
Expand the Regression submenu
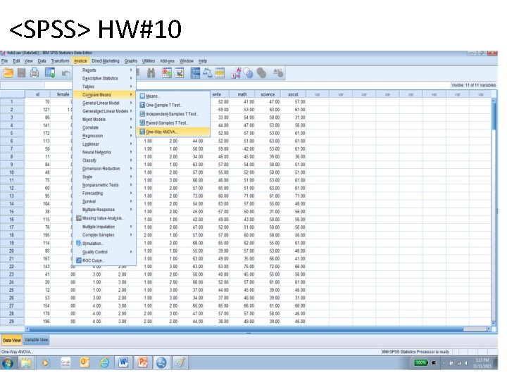pos(104,136)
